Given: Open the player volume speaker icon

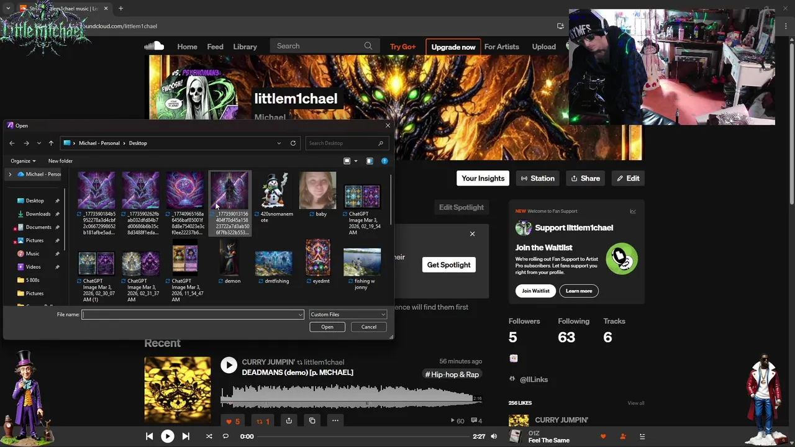Looking at the screenshot, I should [x=494, y=436].
